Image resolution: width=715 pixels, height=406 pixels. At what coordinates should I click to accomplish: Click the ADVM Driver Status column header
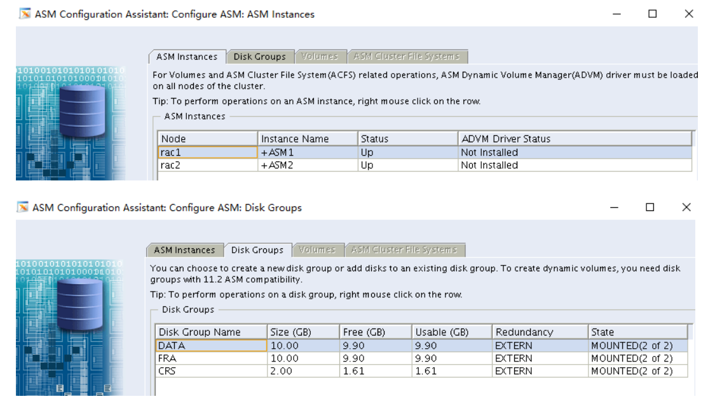575,139
